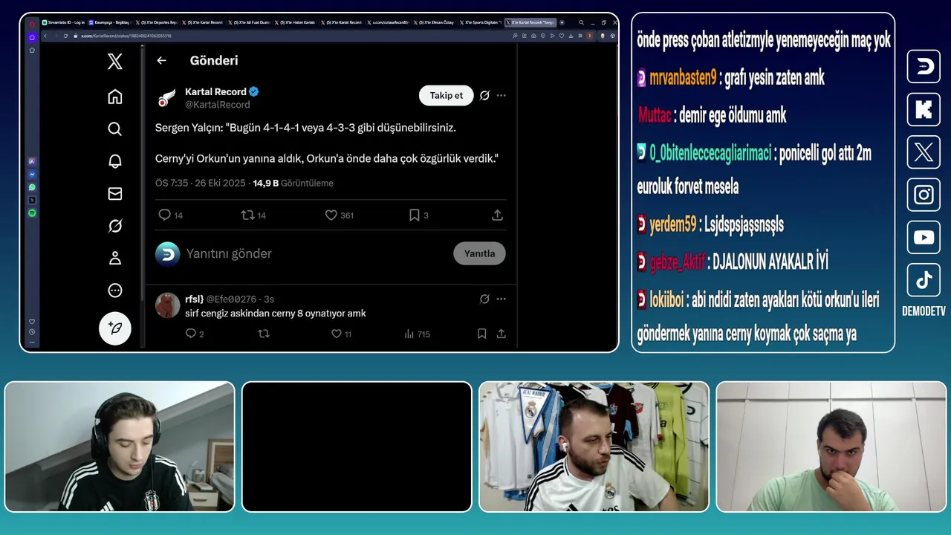This screenshot has height=535, width=951.
Task: Repost the tweet showing 14 reposts
Action: click(x=253, y=215)
